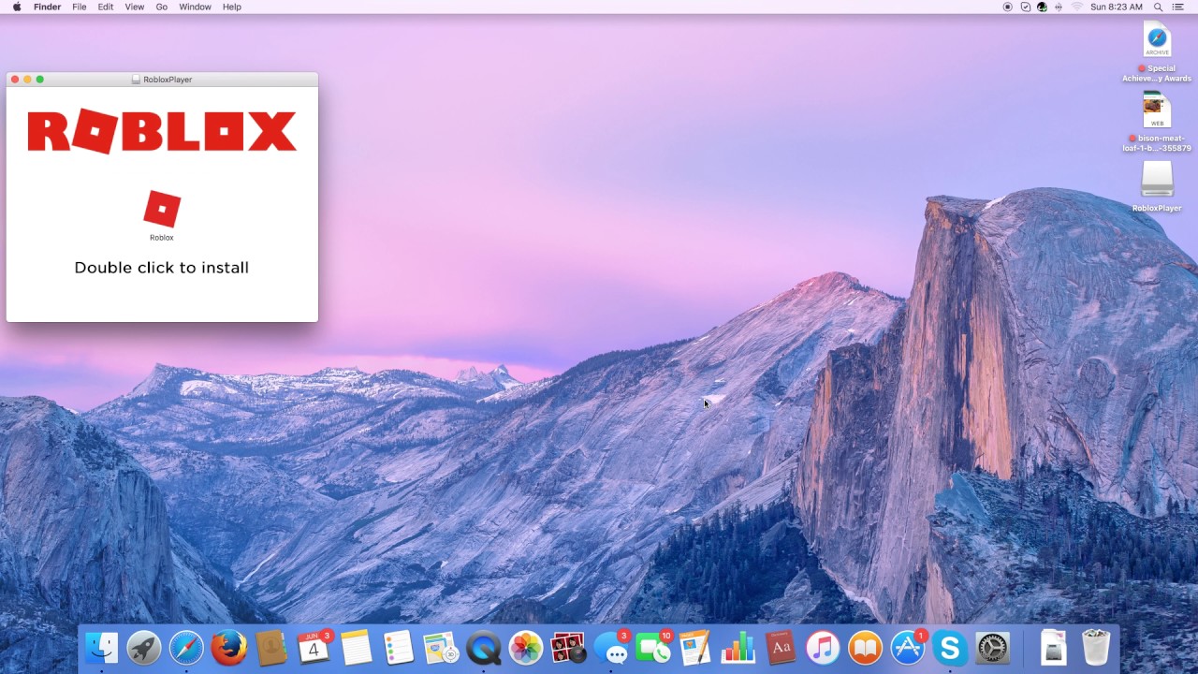This screenshot has width=1198, height=674.
Task: Click the "Double click to install" text
Action: click(162, 268)
